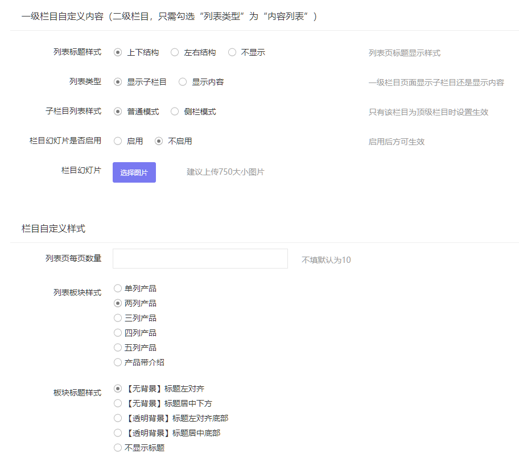Choose 不显示 for list title style
This screenshot has height=462, width=519.
(x=232, y=52)
